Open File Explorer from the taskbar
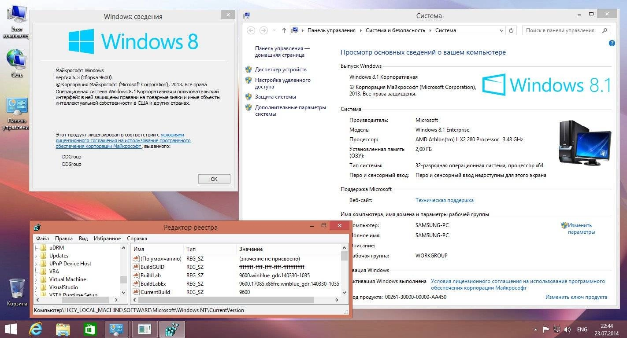627x338 pixels. [x=63, y=329]
